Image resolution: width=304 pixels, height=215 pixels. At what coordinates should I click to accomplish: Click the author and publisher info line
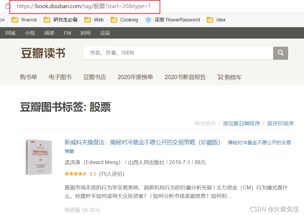(135, 162)
